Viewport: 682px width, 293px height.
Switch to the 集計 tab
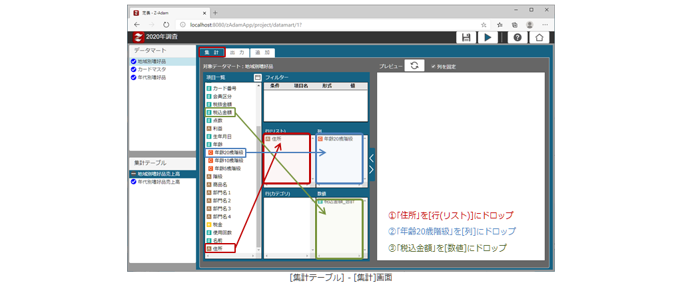click(x=212, y=53)
